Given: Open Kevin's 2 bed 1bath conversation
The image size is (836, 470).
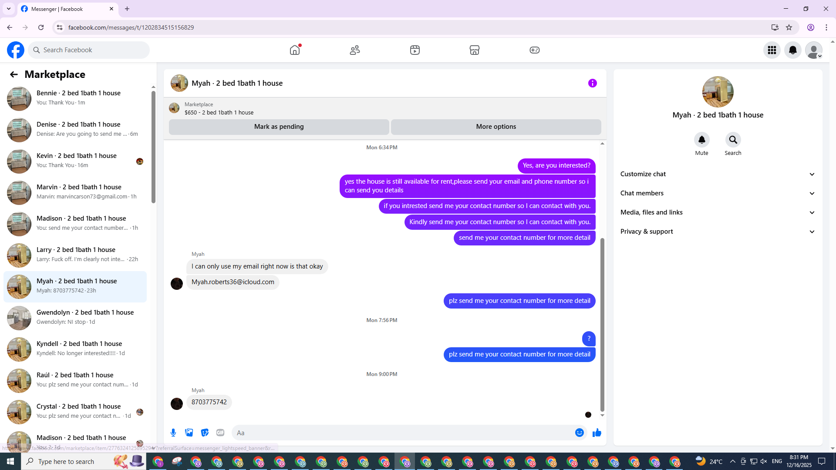Looking at the screenshot, I should pyautogui.click(x=75, y=161).
